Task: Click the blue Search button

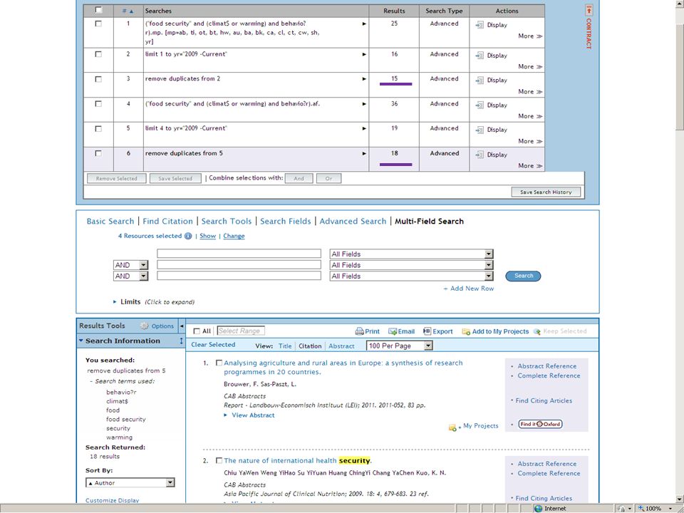Action: (x=523, y=276)
